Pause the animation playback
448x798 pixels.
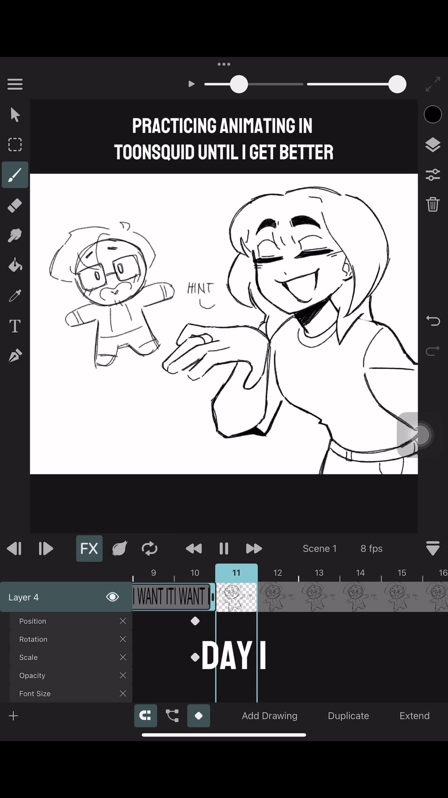tap(224, 549)
